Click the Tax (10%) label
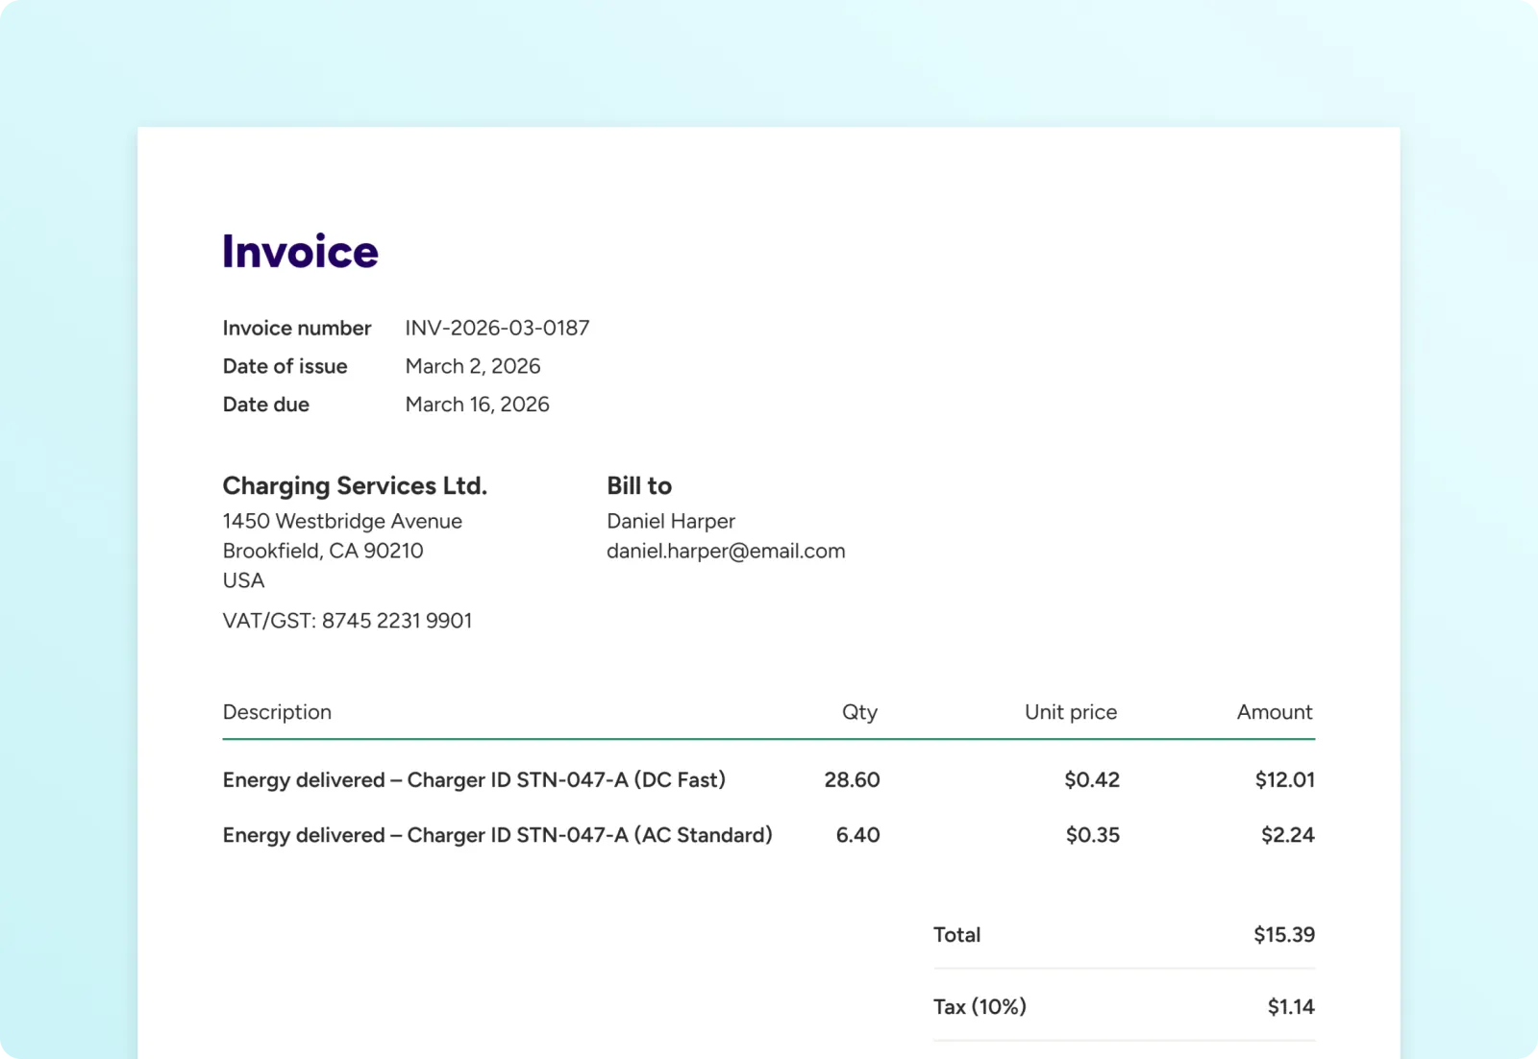The height and width of the screenshot is (1059, 1538). [980, 1007]
